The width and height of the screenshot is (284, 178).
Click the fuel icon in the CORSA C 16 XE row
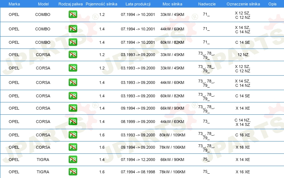[73, 135]
